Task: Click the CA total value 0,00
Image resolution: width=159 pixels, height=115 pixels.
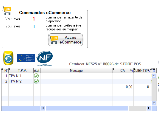Action: (129, 87)
